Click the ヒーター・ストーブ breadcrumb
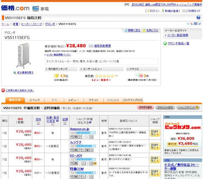 32,24
